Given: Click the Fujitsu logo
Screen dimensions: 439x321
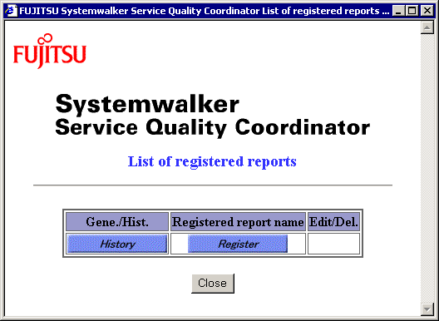Looking at the screenshot, I should (50, 51).
